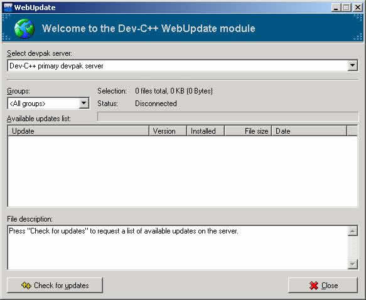The width and height of the screenshot is (366, 300).
Task: Open the devpak server dropdown arrow
Action: (x=352, y=65)
